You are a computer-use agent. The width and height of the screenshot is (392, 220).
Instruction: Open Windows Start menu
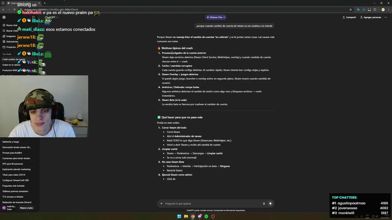click(179, 216)
